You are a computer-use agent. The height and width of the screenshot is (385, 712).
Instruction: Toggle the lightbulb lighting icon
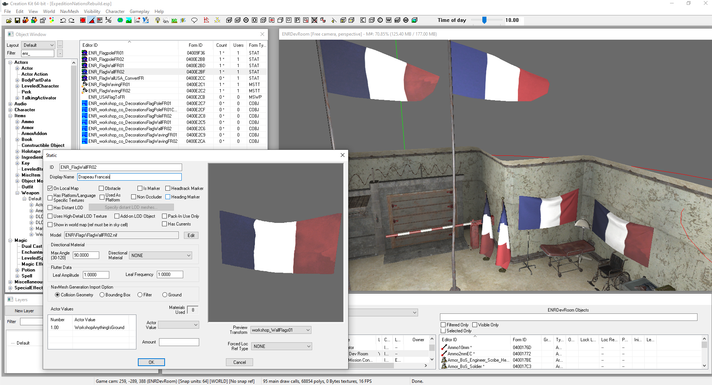[x=158, y=20]
